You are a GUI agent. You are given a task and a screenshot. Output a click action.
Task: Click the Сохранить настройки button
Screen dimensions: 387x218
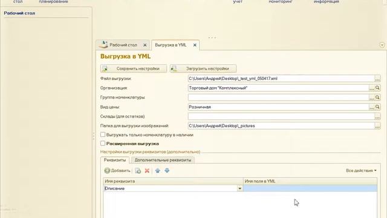click(133, 68)
